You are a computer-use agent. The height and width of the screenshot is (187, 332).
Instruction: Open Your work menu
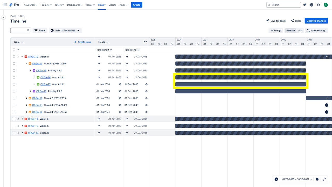tap(31, 5)
